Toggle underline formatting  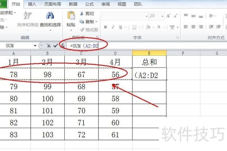(x=120, y=27)
